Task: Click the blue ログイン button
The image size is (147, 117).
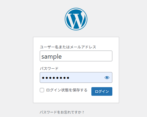Action: tap(102, 91)
